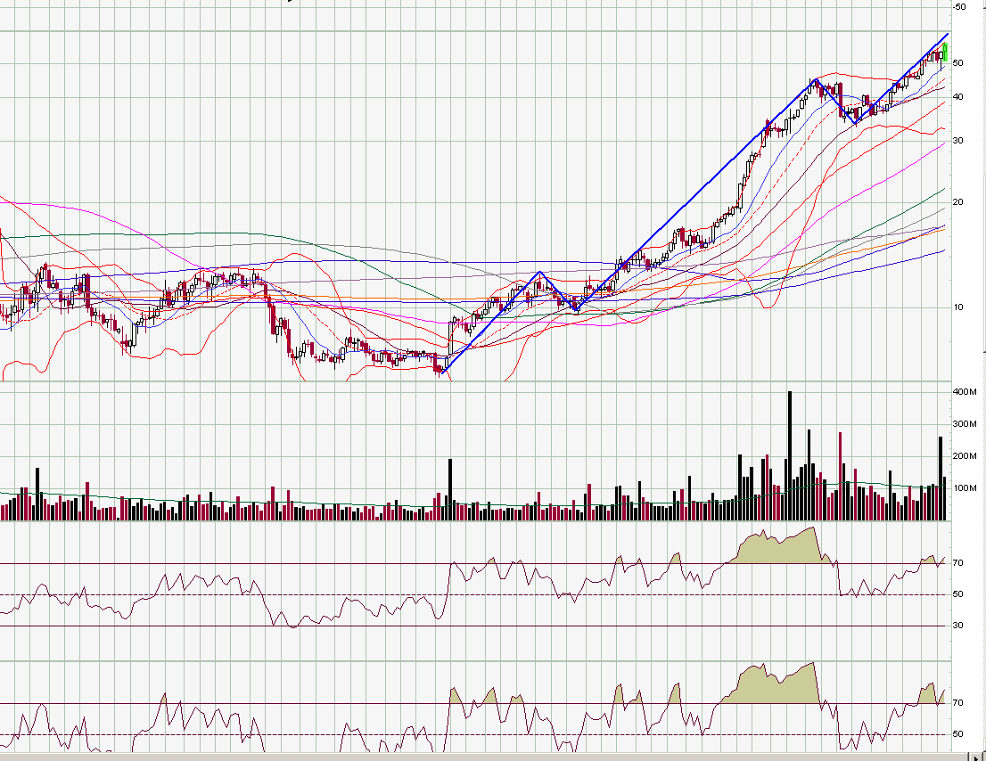Click the 400M label on the volume axis

965,392
